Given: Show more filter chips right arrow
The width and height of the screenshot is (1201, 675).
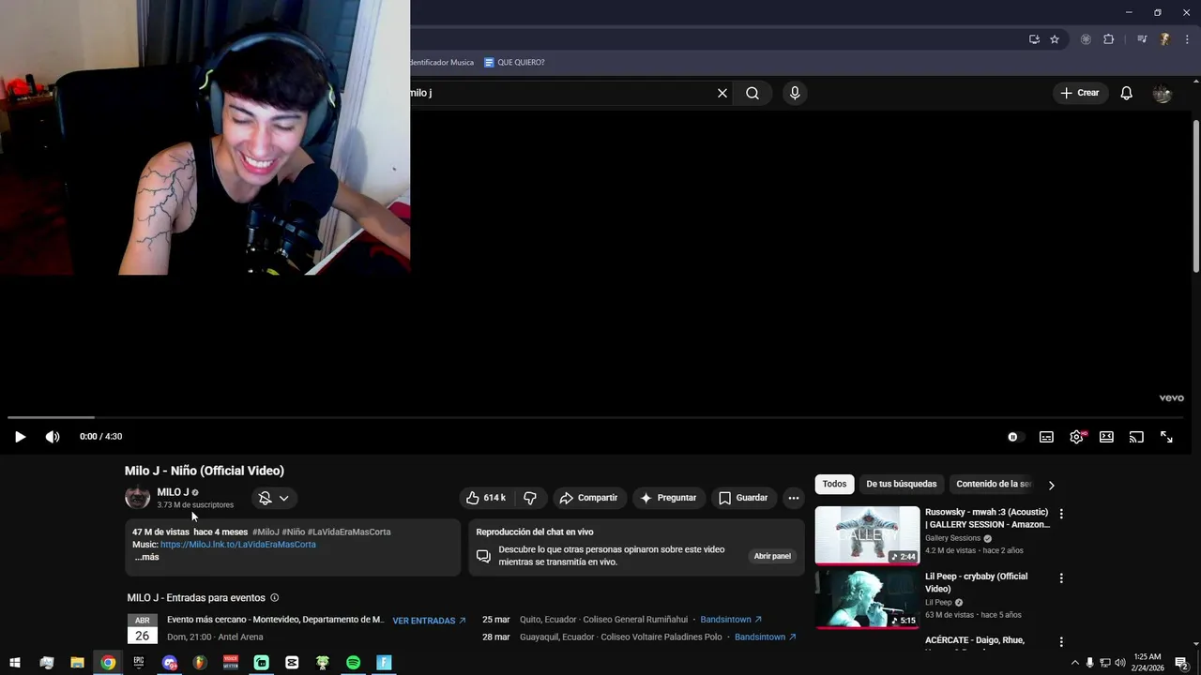Looking at the screenshot, I should [x=1051, y=485].
